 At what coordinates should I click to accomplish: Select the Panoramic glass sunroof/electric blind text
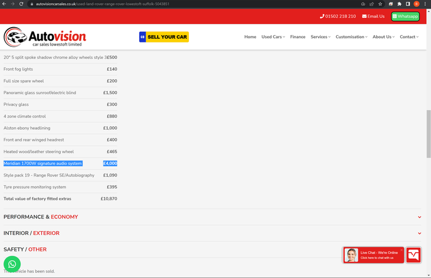click(39, 93)
